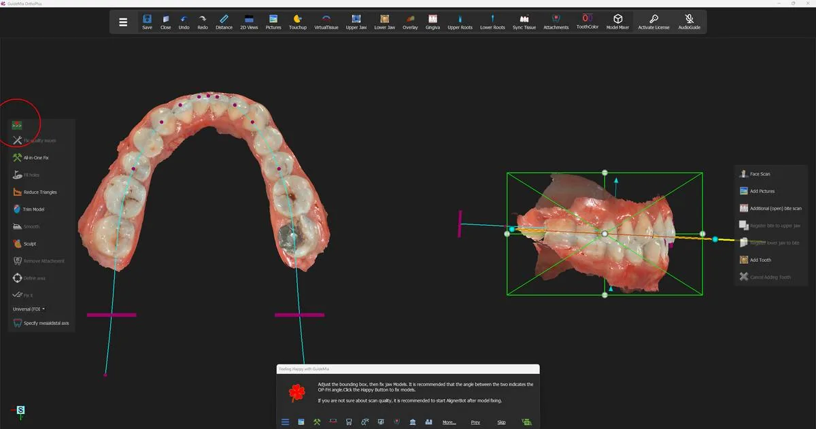Toggle the AudioGuide microphone
This screenshot has height=429, width=816.
pos(690,22)
